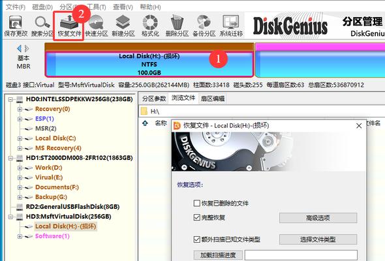Screen dimensions: 385x261
Task: Choose the 格式化 format icon
Action: coord(150,26)
